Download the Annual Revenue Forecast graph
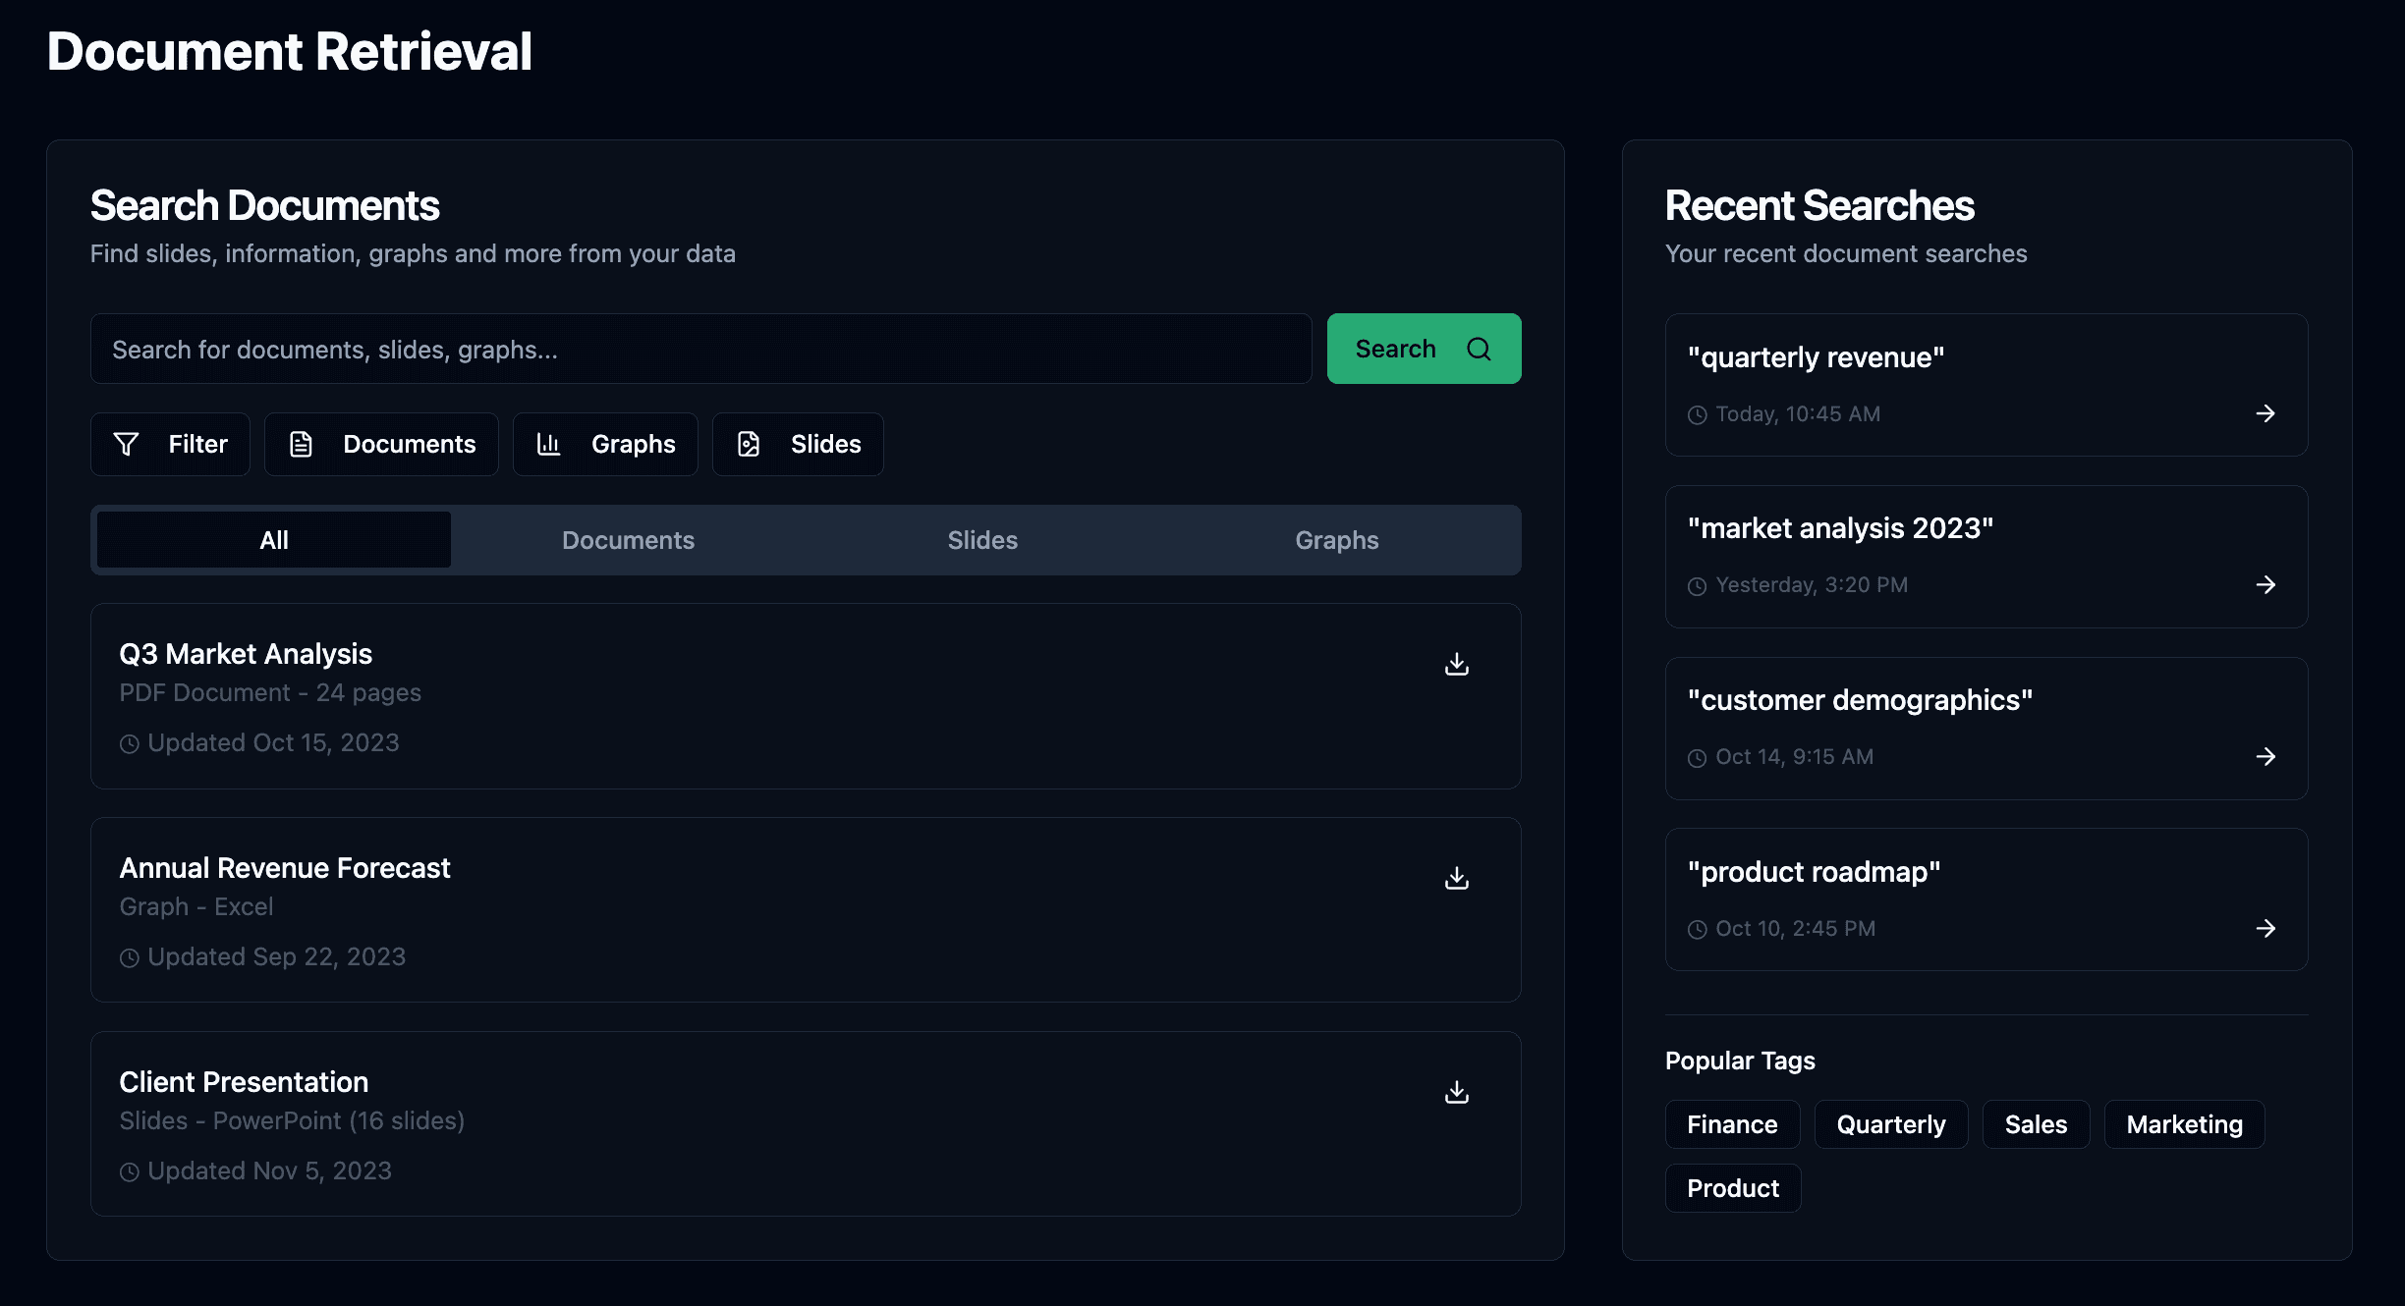This screenshot has height=1306, width=2405. click(x=1457, y=878)
